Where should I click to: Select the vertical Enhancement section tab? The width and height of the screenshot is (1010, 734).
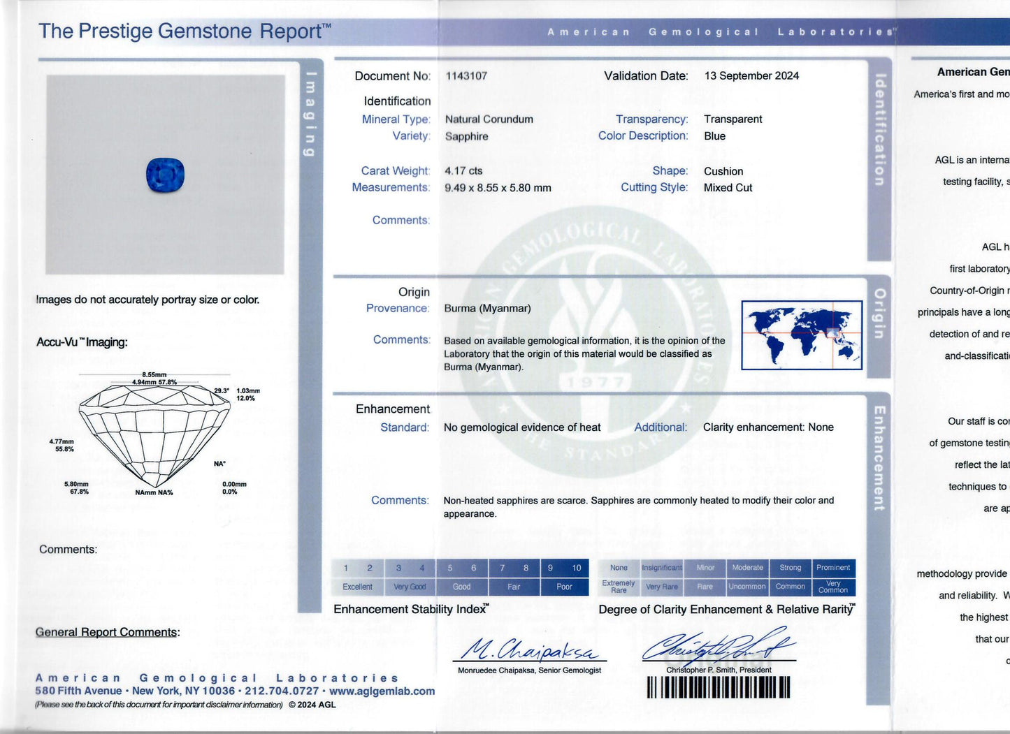(x=880, y=458)
